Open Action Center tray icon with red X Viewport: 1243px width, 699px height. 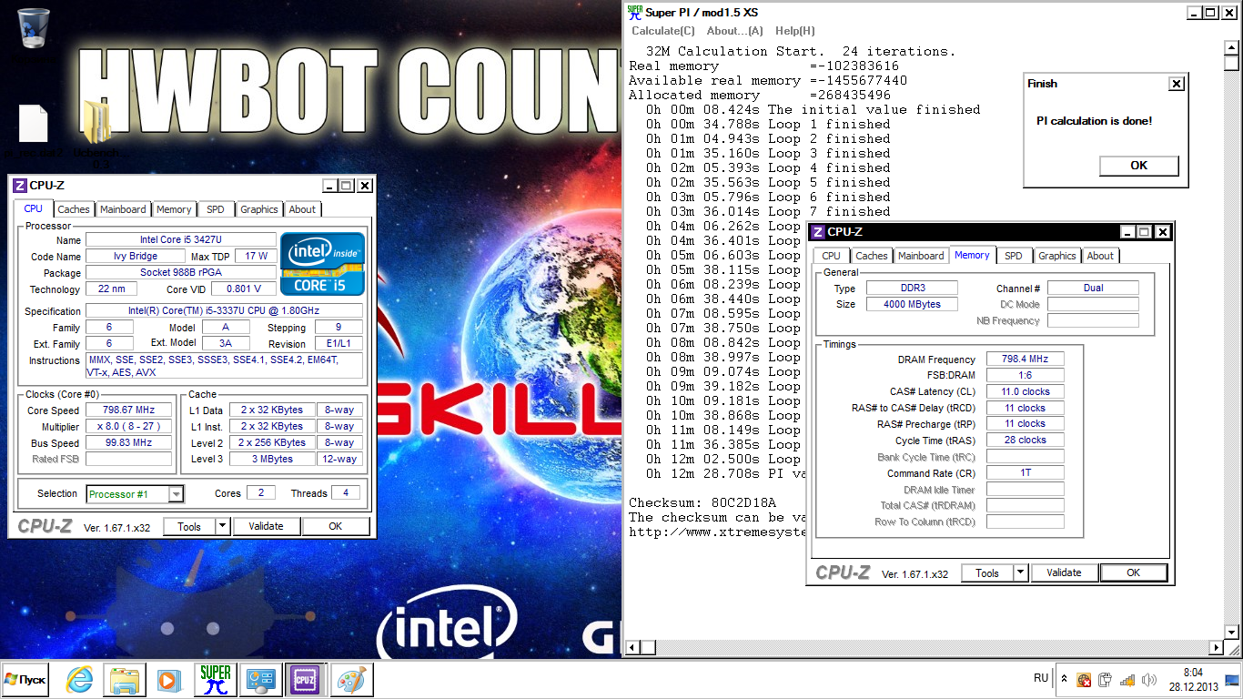point(1084,680)
